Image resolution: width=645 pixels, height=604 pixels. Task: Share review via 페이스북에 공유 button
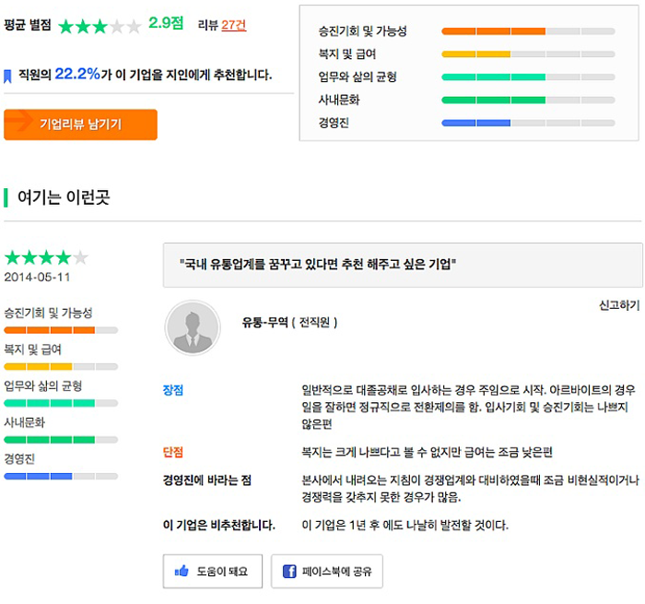click(x=326, y=571)
